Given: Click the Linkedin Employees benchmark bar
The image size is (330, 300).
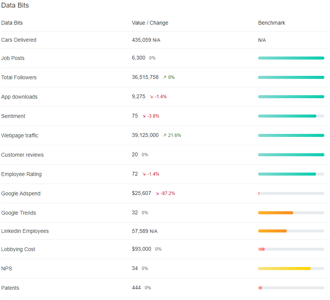Looking at the screenshot, I should pyautogui.click(x=291, y=231).
